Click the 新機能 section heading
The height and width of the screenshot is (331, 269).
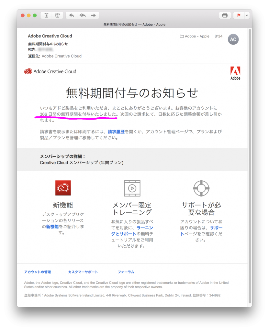(63, 205)
